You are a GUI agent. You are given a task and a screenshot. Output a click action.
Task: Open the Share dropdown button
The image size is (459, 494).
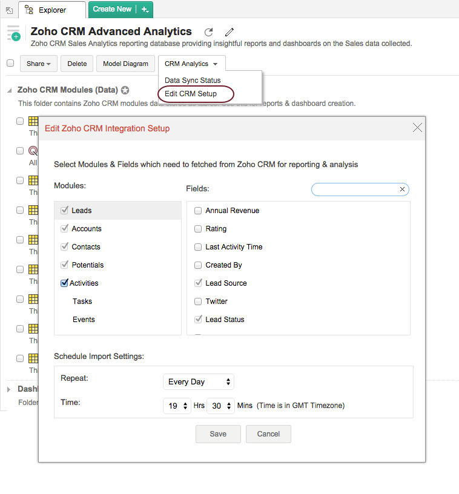click(x=39, y=64)
